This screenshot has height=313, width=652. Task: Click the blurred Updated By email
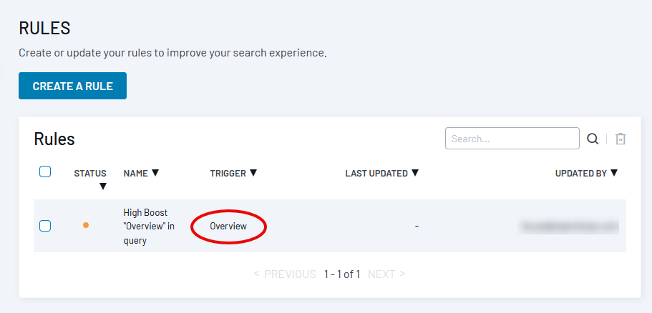(x=568, y=227)
